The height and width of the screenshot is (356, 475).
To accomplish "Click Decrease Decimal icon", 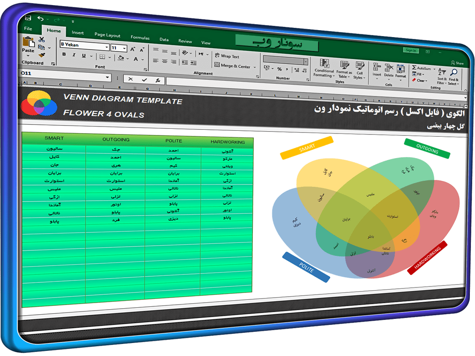I will [304, 70].
